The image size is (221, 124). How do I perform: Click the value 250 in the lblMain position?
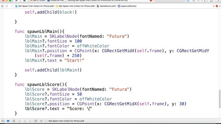pyautogui.click(x=76, y=55)
